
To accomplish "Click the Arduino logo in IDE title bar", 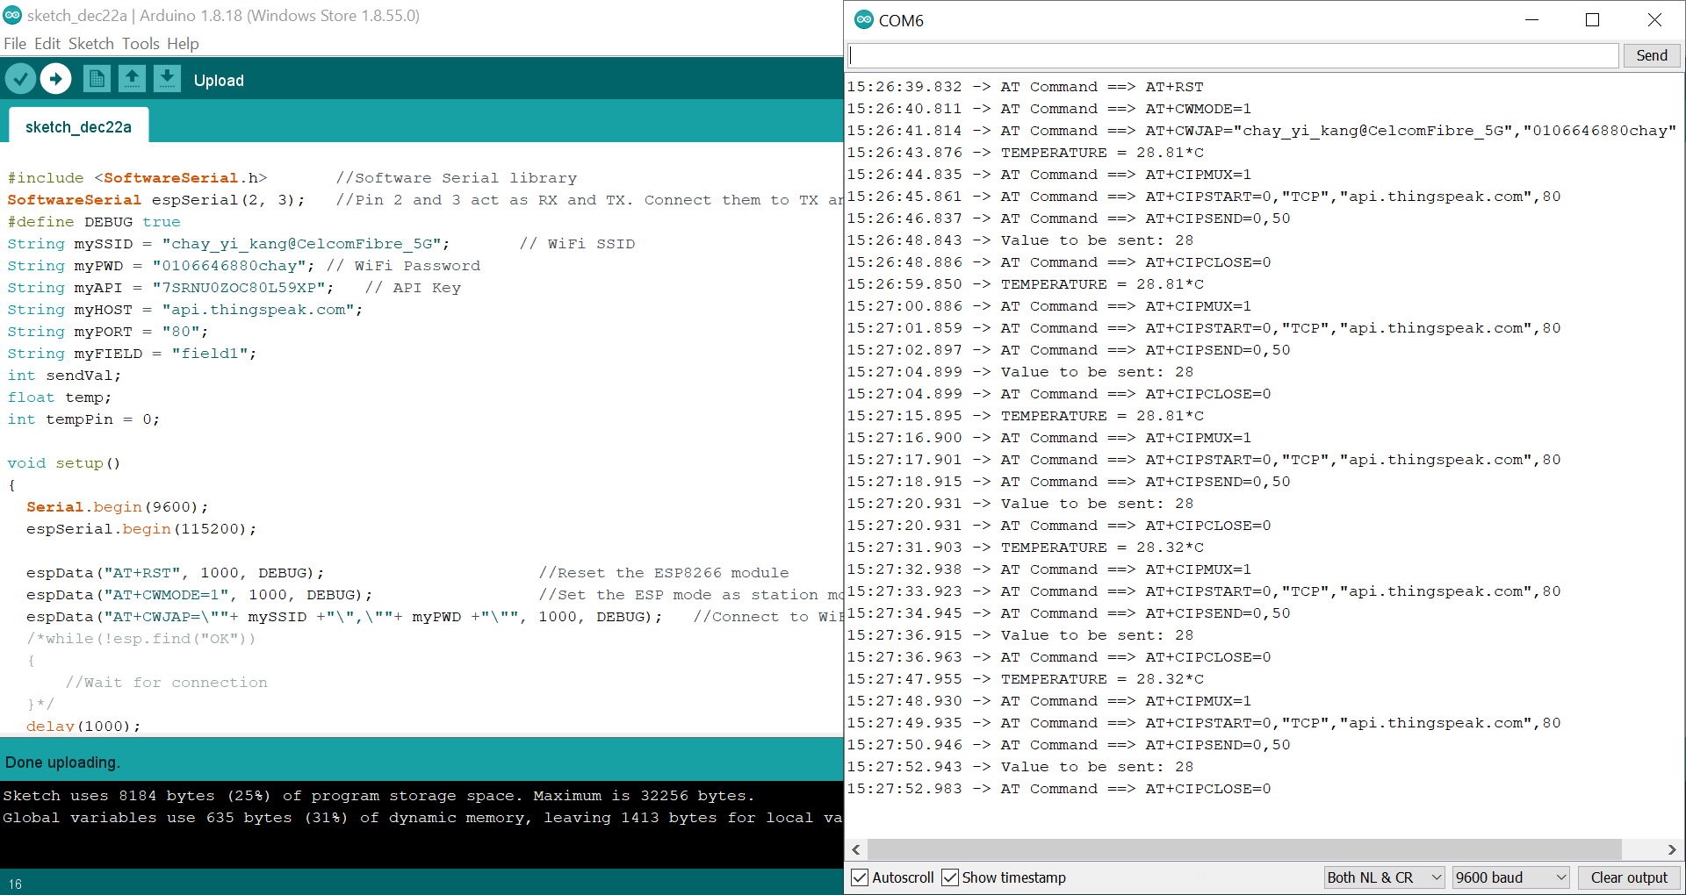I will click(x=12, y=15).
